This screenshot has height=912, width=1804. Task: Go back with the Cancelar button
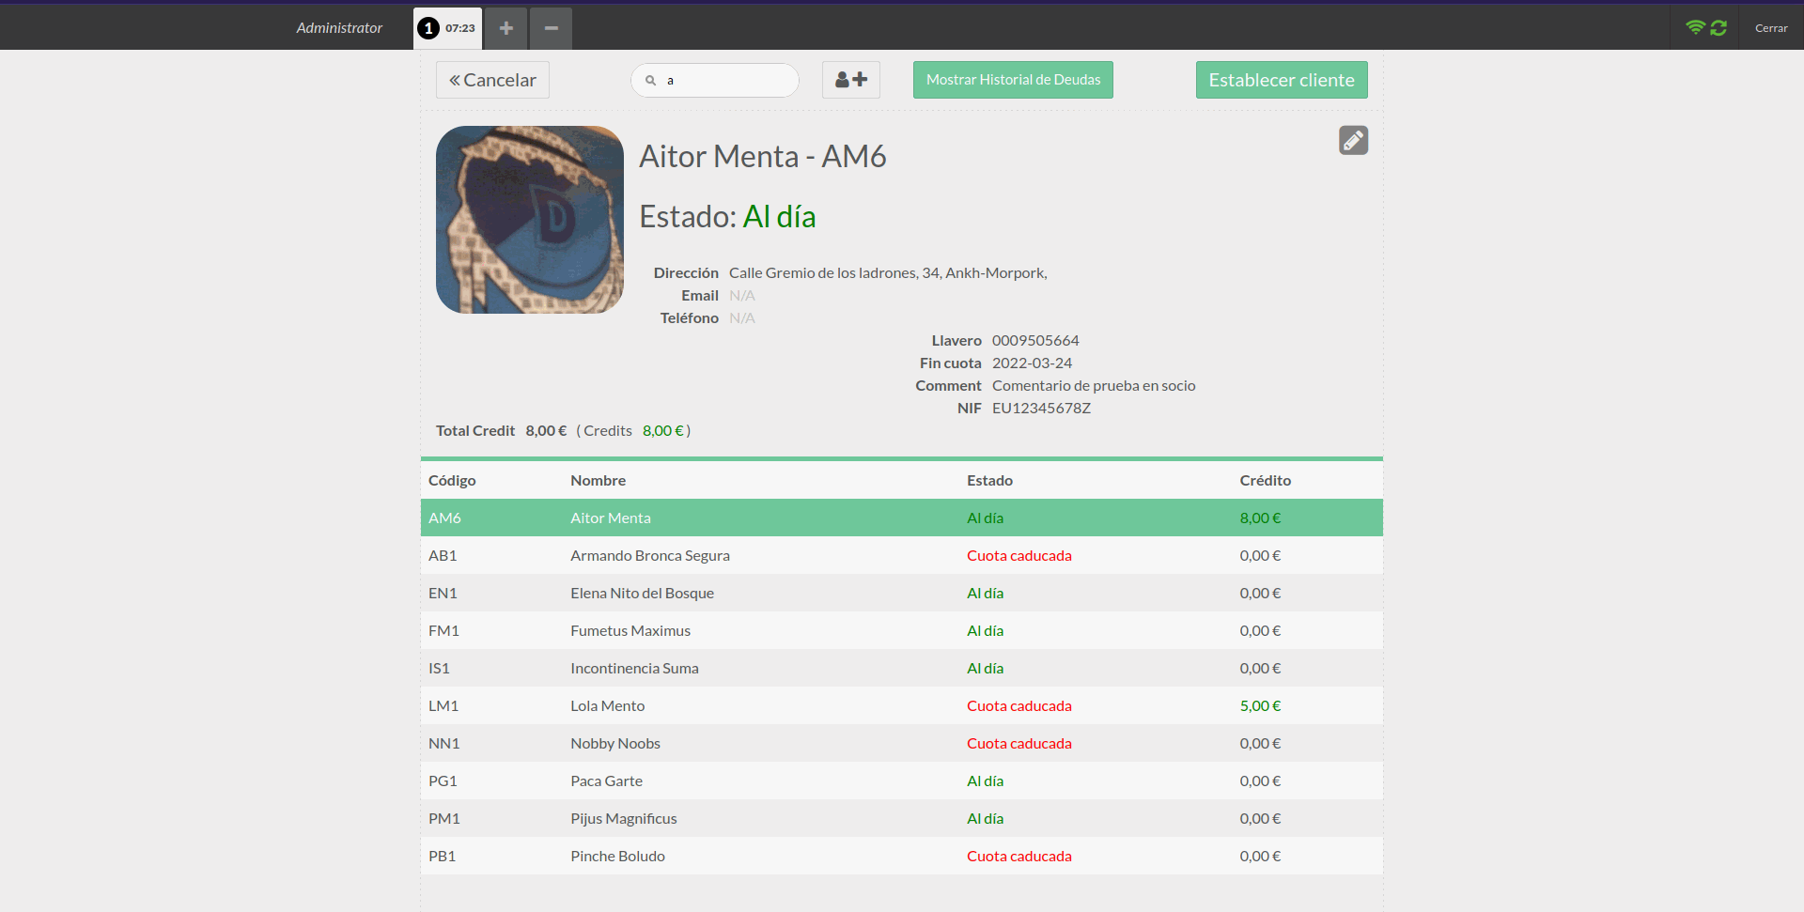(x=492, y=80)
